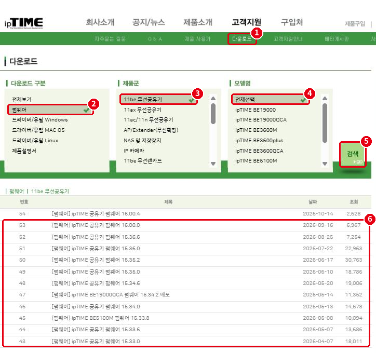Open firmware 15.33.0 post
Viewport: 376px width, 353px height.
[96, 341]
